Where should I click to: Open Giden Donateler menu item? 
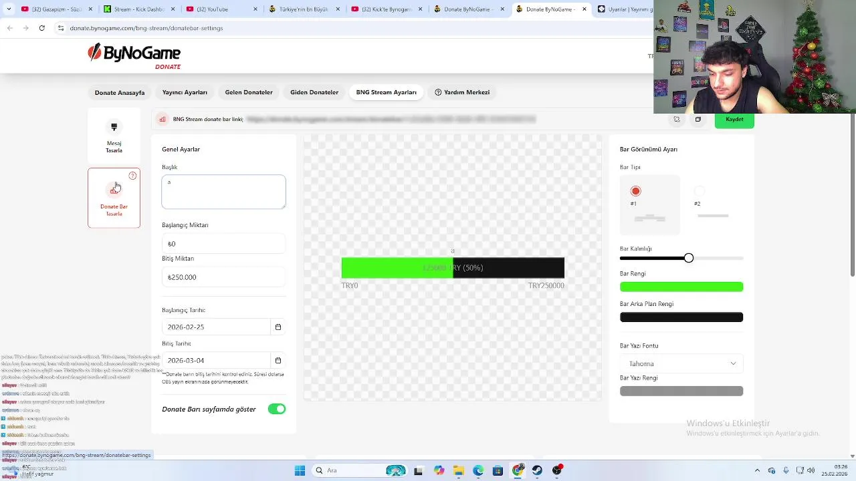pos(314,92)
